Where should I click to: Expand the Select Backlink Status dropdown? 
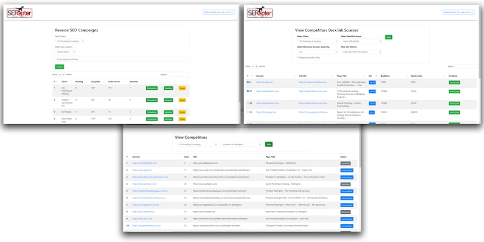361,41
